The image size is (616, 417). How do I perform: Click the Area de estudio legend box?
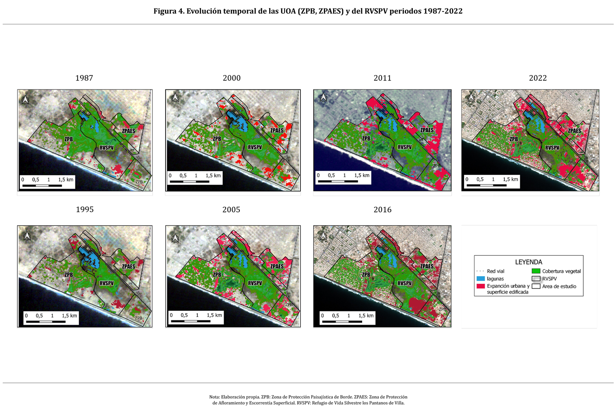[x=536, y=286]
